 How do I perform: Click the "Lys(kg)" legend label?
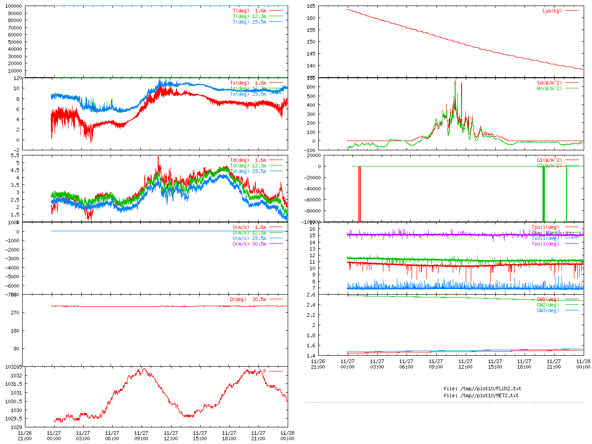click(552, 11)
